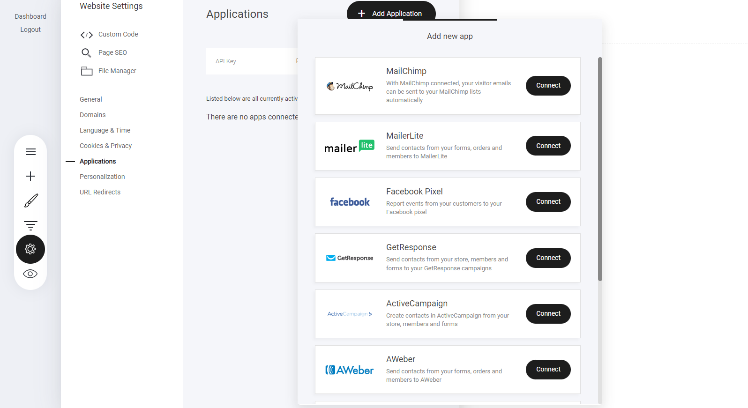Screen dimensions: 748x408
Task: Select Cookies & Privacy in the sidebar
Action: [105, 146]
